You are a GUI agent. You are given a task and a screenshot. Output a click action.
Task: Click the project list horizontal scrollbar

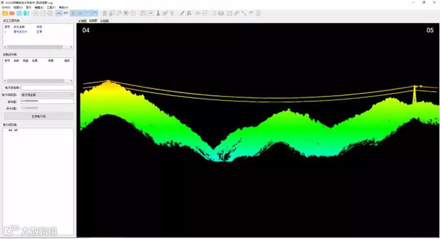[35, 47]
